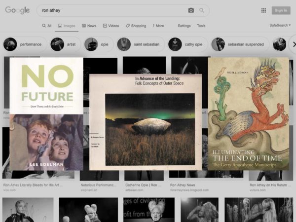
Task: Click the Google logo
Action: point(17,10)
